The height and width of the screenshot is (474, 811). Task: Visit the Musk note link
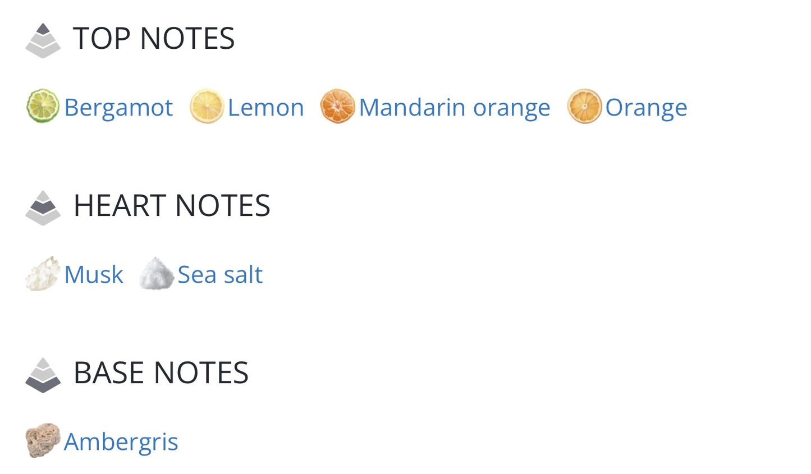point(94,275)
